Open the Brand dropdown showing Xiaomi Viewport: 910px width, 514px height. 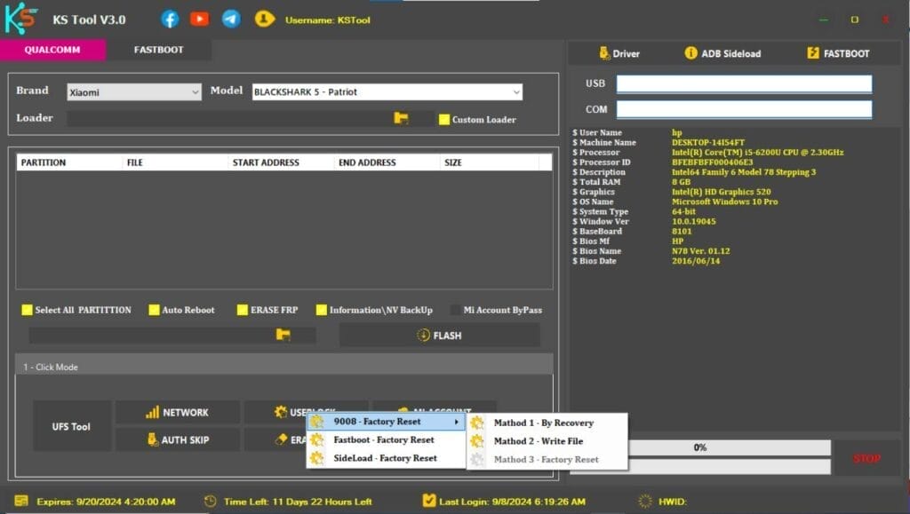pyautogui.click(x=133, y=91)
